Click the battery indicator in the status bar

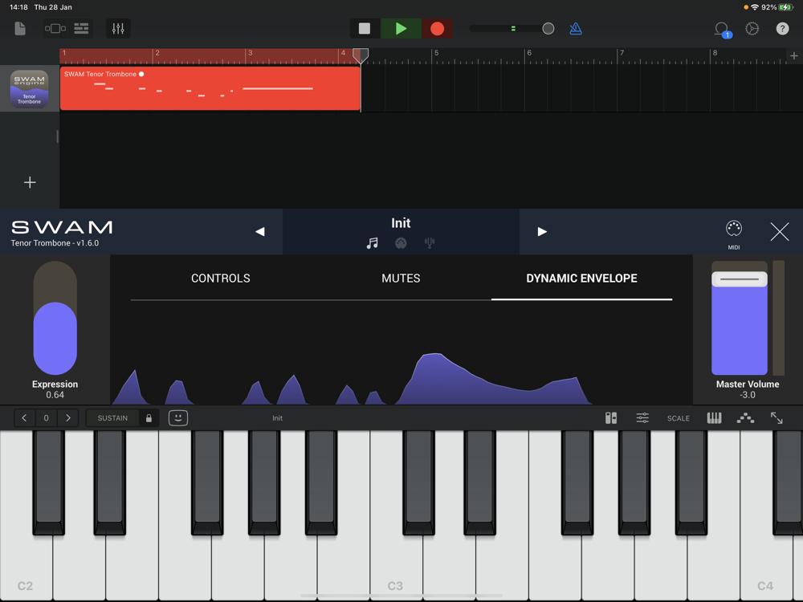pos(785,7)
